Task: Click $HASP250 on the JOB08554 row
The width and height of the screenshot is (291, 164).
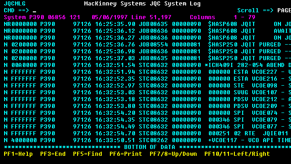Action: pos(223,45)
